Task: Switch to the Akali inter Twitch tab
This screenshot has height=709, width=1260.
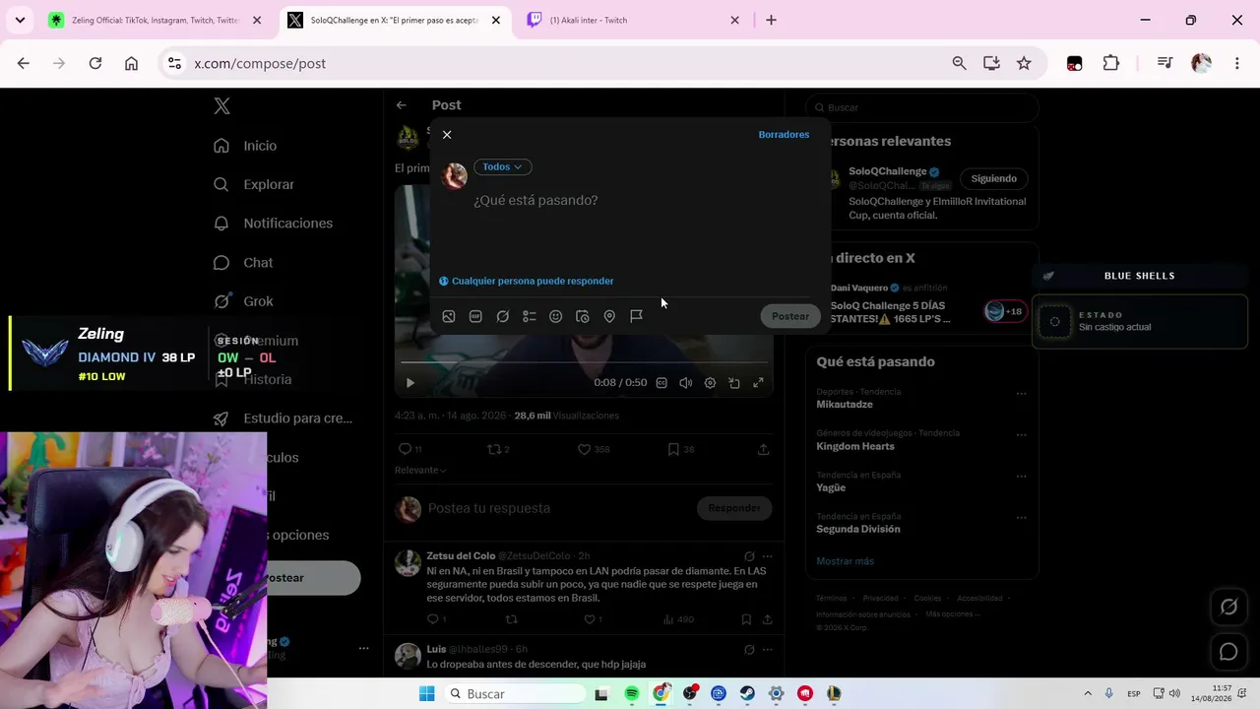Action: 633,20
